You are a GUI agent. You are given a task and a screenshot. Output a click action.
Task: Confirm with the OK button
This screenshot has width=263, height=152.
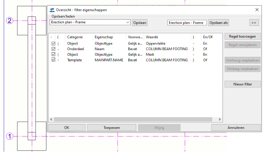(67, 128)
